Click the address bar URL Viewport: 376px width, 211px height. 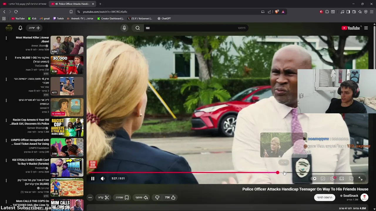(x=105, y=12)
